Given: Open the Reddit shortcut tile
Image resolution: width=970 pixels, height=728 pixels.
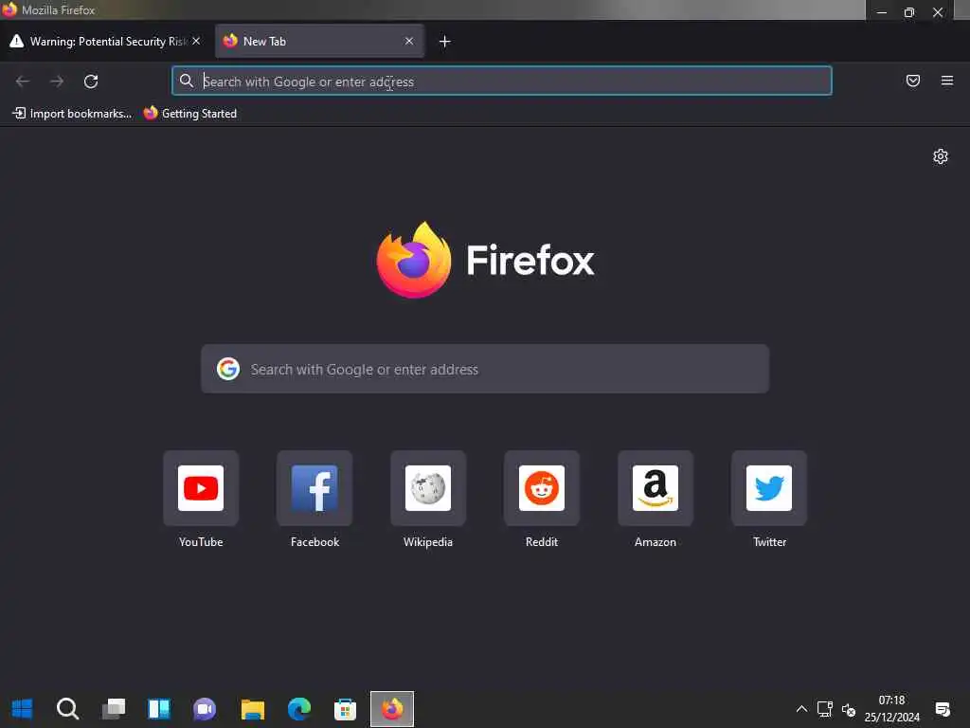Looking at the screenshot, I should pos(542,488).
